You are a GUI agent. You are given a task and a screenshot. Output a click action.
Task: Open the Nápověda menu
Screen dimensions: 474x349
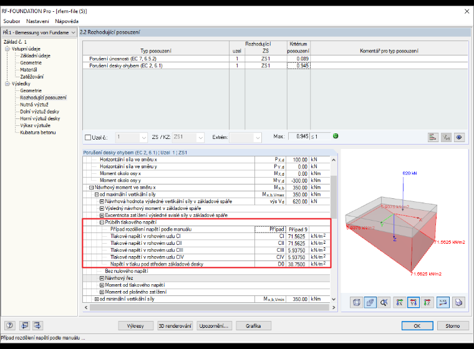(x=67, y=21)
